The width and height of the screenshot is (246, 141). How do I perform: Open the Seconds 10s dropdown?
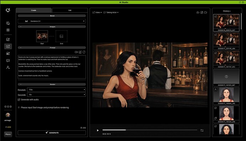(x=56, y=95)
